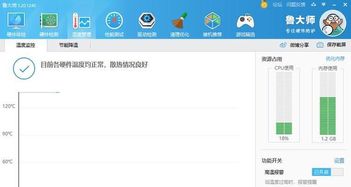351x187 pixels.
Task: Click the 120℃ axis label
Action: (9, 106)
